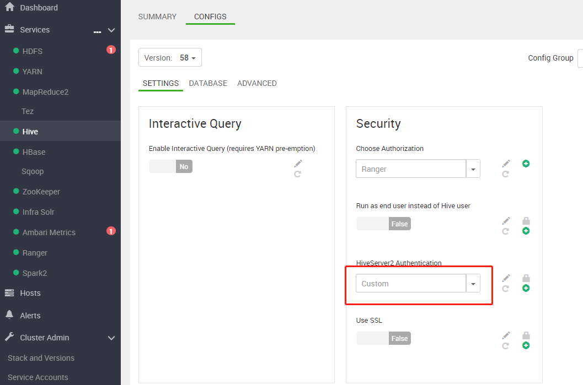Open the Ambari Metrics alert badge
Image resolution: width=583 pixels, height=385 pixels.
[x=111, y=231]
